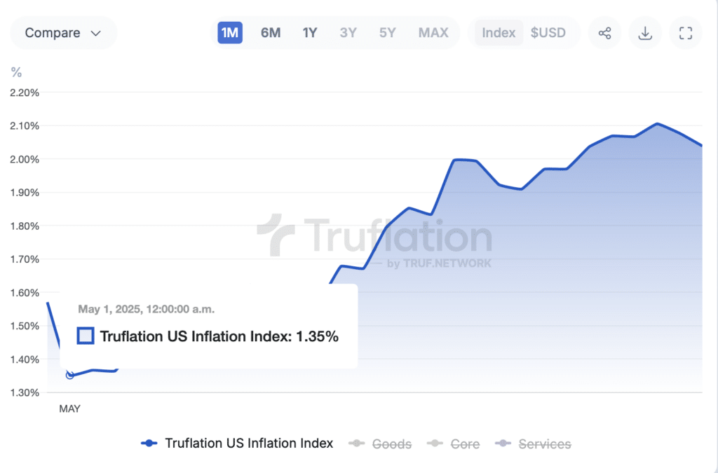
Task: Show the Core series line
Action: (x=465, y=444)
